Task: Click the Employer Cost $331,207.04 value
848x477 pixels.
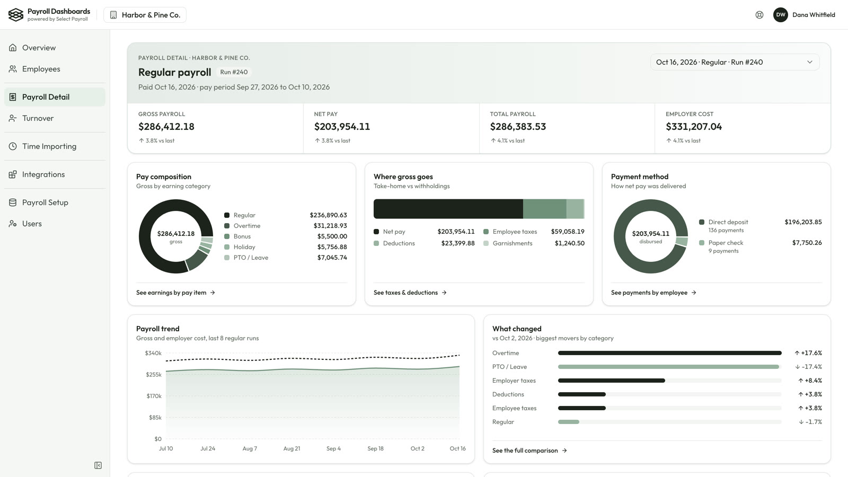Action: [x=694, y=127]
